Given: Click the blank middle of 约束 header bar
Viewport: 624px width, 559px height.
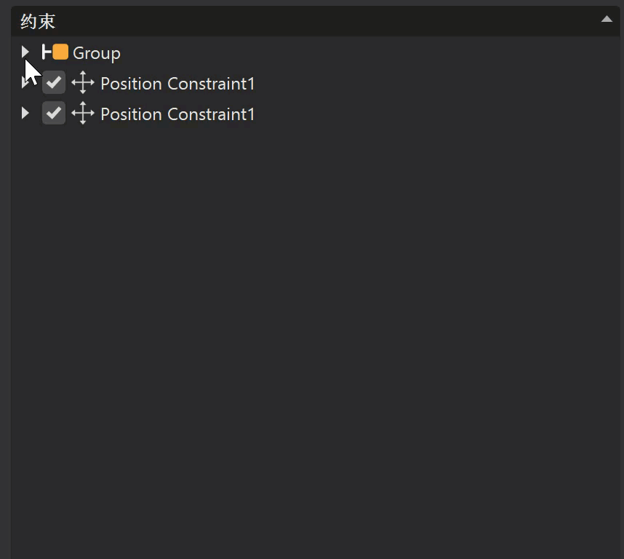Looking at the screenshot, I should (313, 21).
